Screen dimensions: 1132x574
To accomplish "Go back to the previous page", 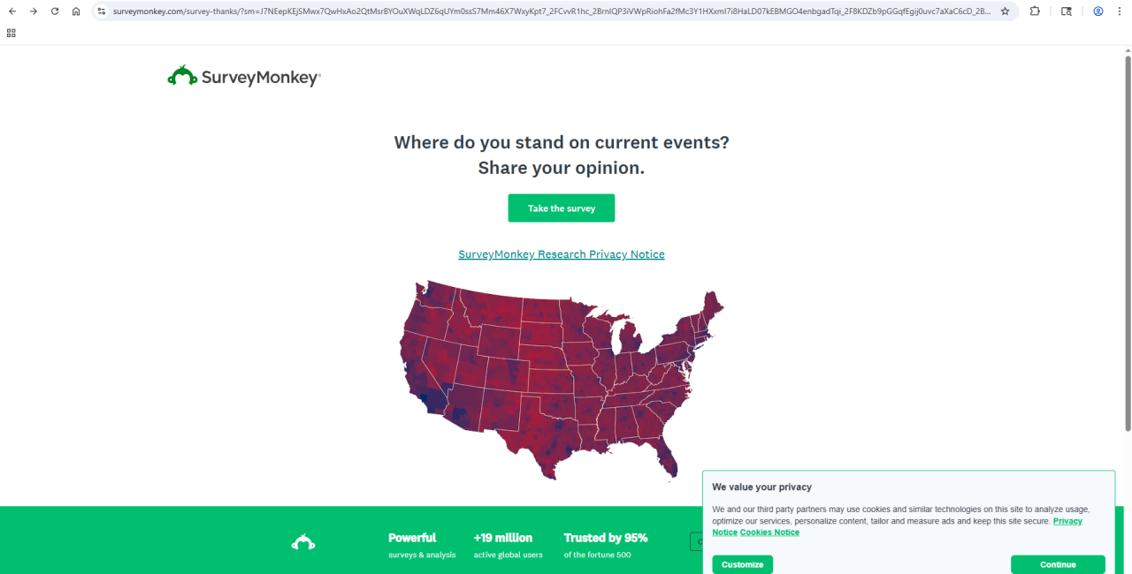I will coord(12,11).
